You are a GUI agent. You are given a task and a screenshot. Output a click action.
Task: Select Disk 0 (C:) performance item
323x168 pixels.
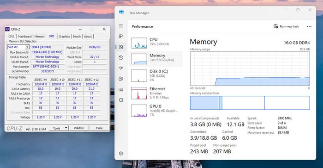point(156,75)
